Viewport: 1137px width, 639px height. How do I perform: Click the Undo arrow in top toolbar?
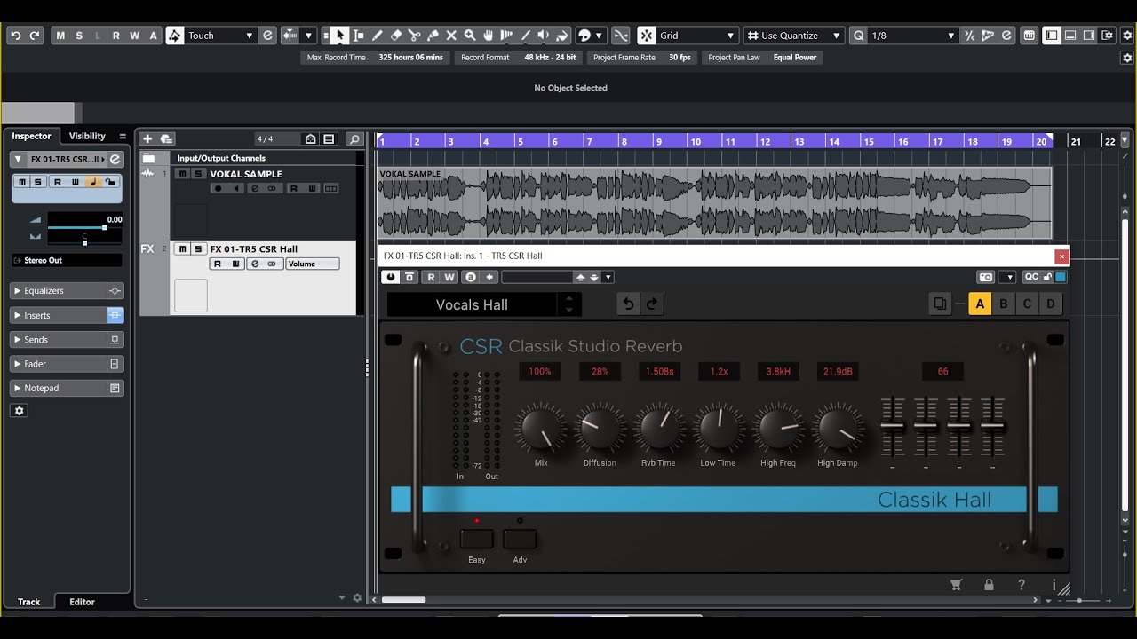click(15, 35)
